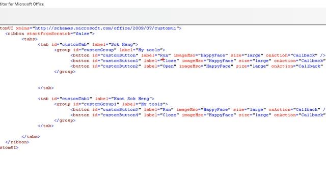The image size is (326, 183).
Task: Select the "customButton4" id value
Action: click(x=121, y=115)
